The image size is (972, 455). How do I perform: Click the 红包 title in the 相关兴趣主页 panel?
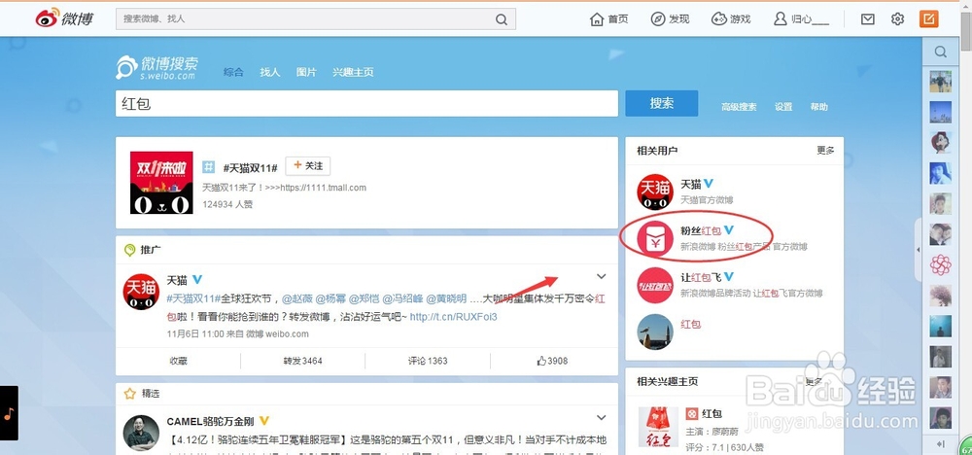click(x=712, y=413)
